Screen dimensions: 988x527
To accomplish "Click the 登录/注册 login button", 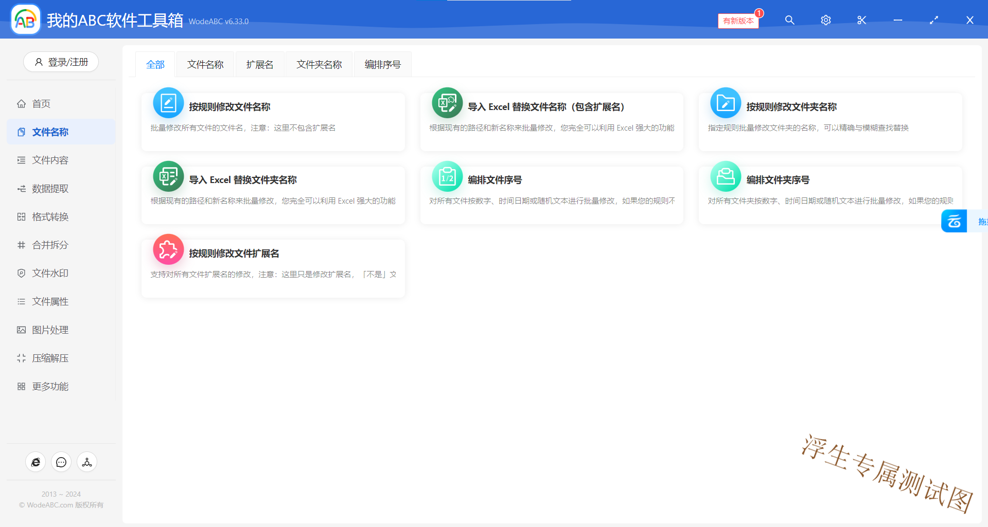I will pyautogui.click(x=61, y=62).
